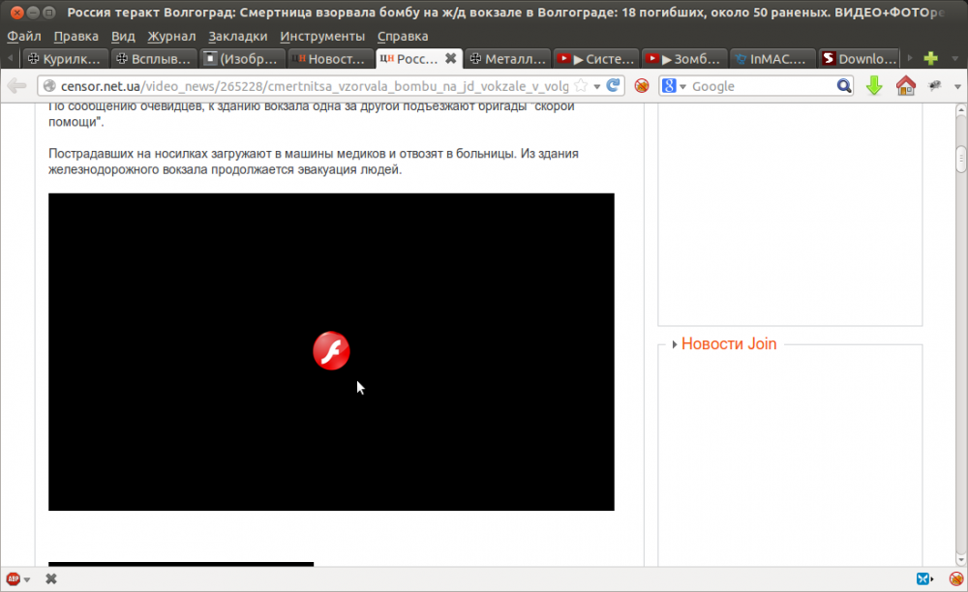This screenshot has width=968, height=592.
Task: Expand the URL history dropdown arrow
Action: click(597, 86)
